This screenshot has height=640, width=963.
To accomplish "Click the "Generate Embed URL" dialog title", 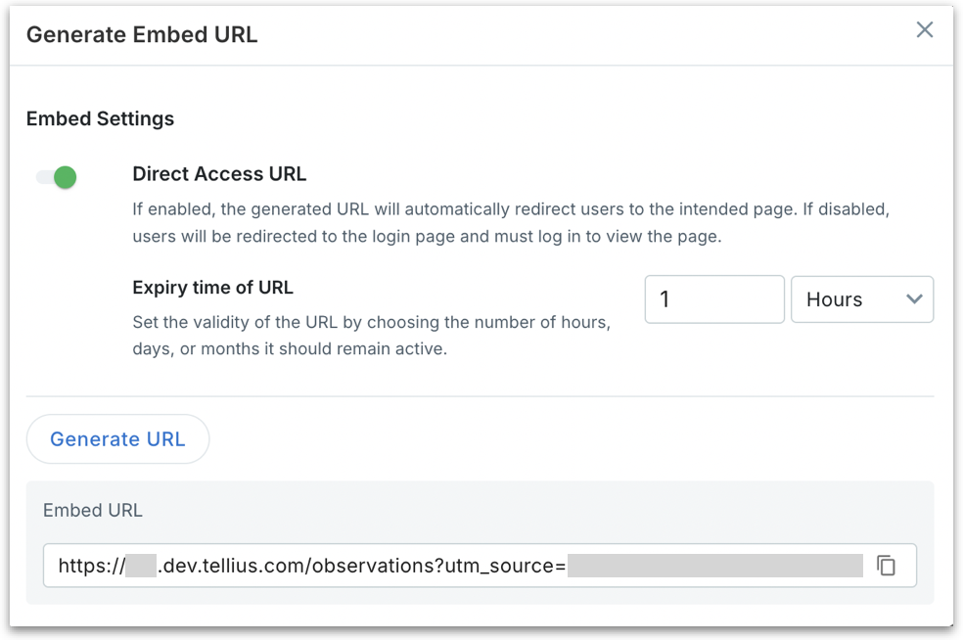I will 142,34.
